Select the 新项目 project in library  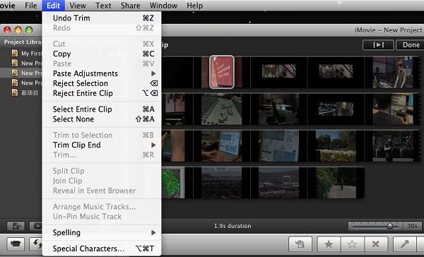21,92
